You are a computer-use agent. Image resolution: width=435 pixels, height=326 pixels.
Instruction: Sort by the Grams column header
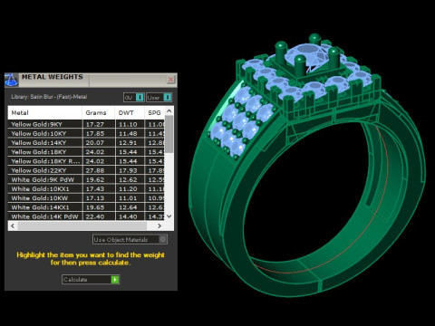[98, 113]
